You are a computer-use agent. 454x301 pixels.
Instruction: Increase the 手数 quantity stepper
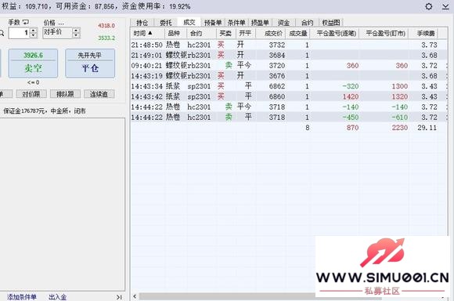[34, 30]
